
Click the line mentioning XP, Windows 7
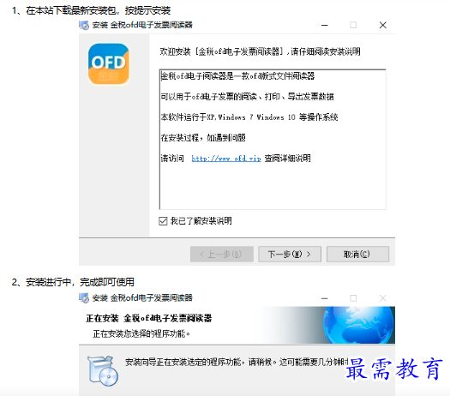point(249,117)
